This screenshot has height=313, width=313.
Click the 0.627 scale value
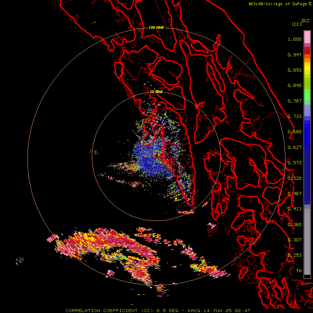[x=295, y=147]
